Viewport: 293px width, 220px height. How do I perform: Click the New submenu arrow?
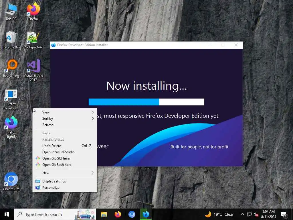[92, 173]
